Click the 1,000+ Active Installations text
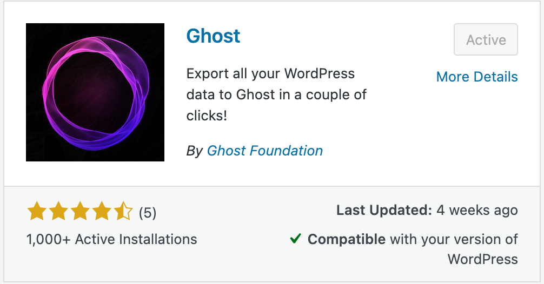The width and height of the screenshot is (544, 284). [112, 239]
